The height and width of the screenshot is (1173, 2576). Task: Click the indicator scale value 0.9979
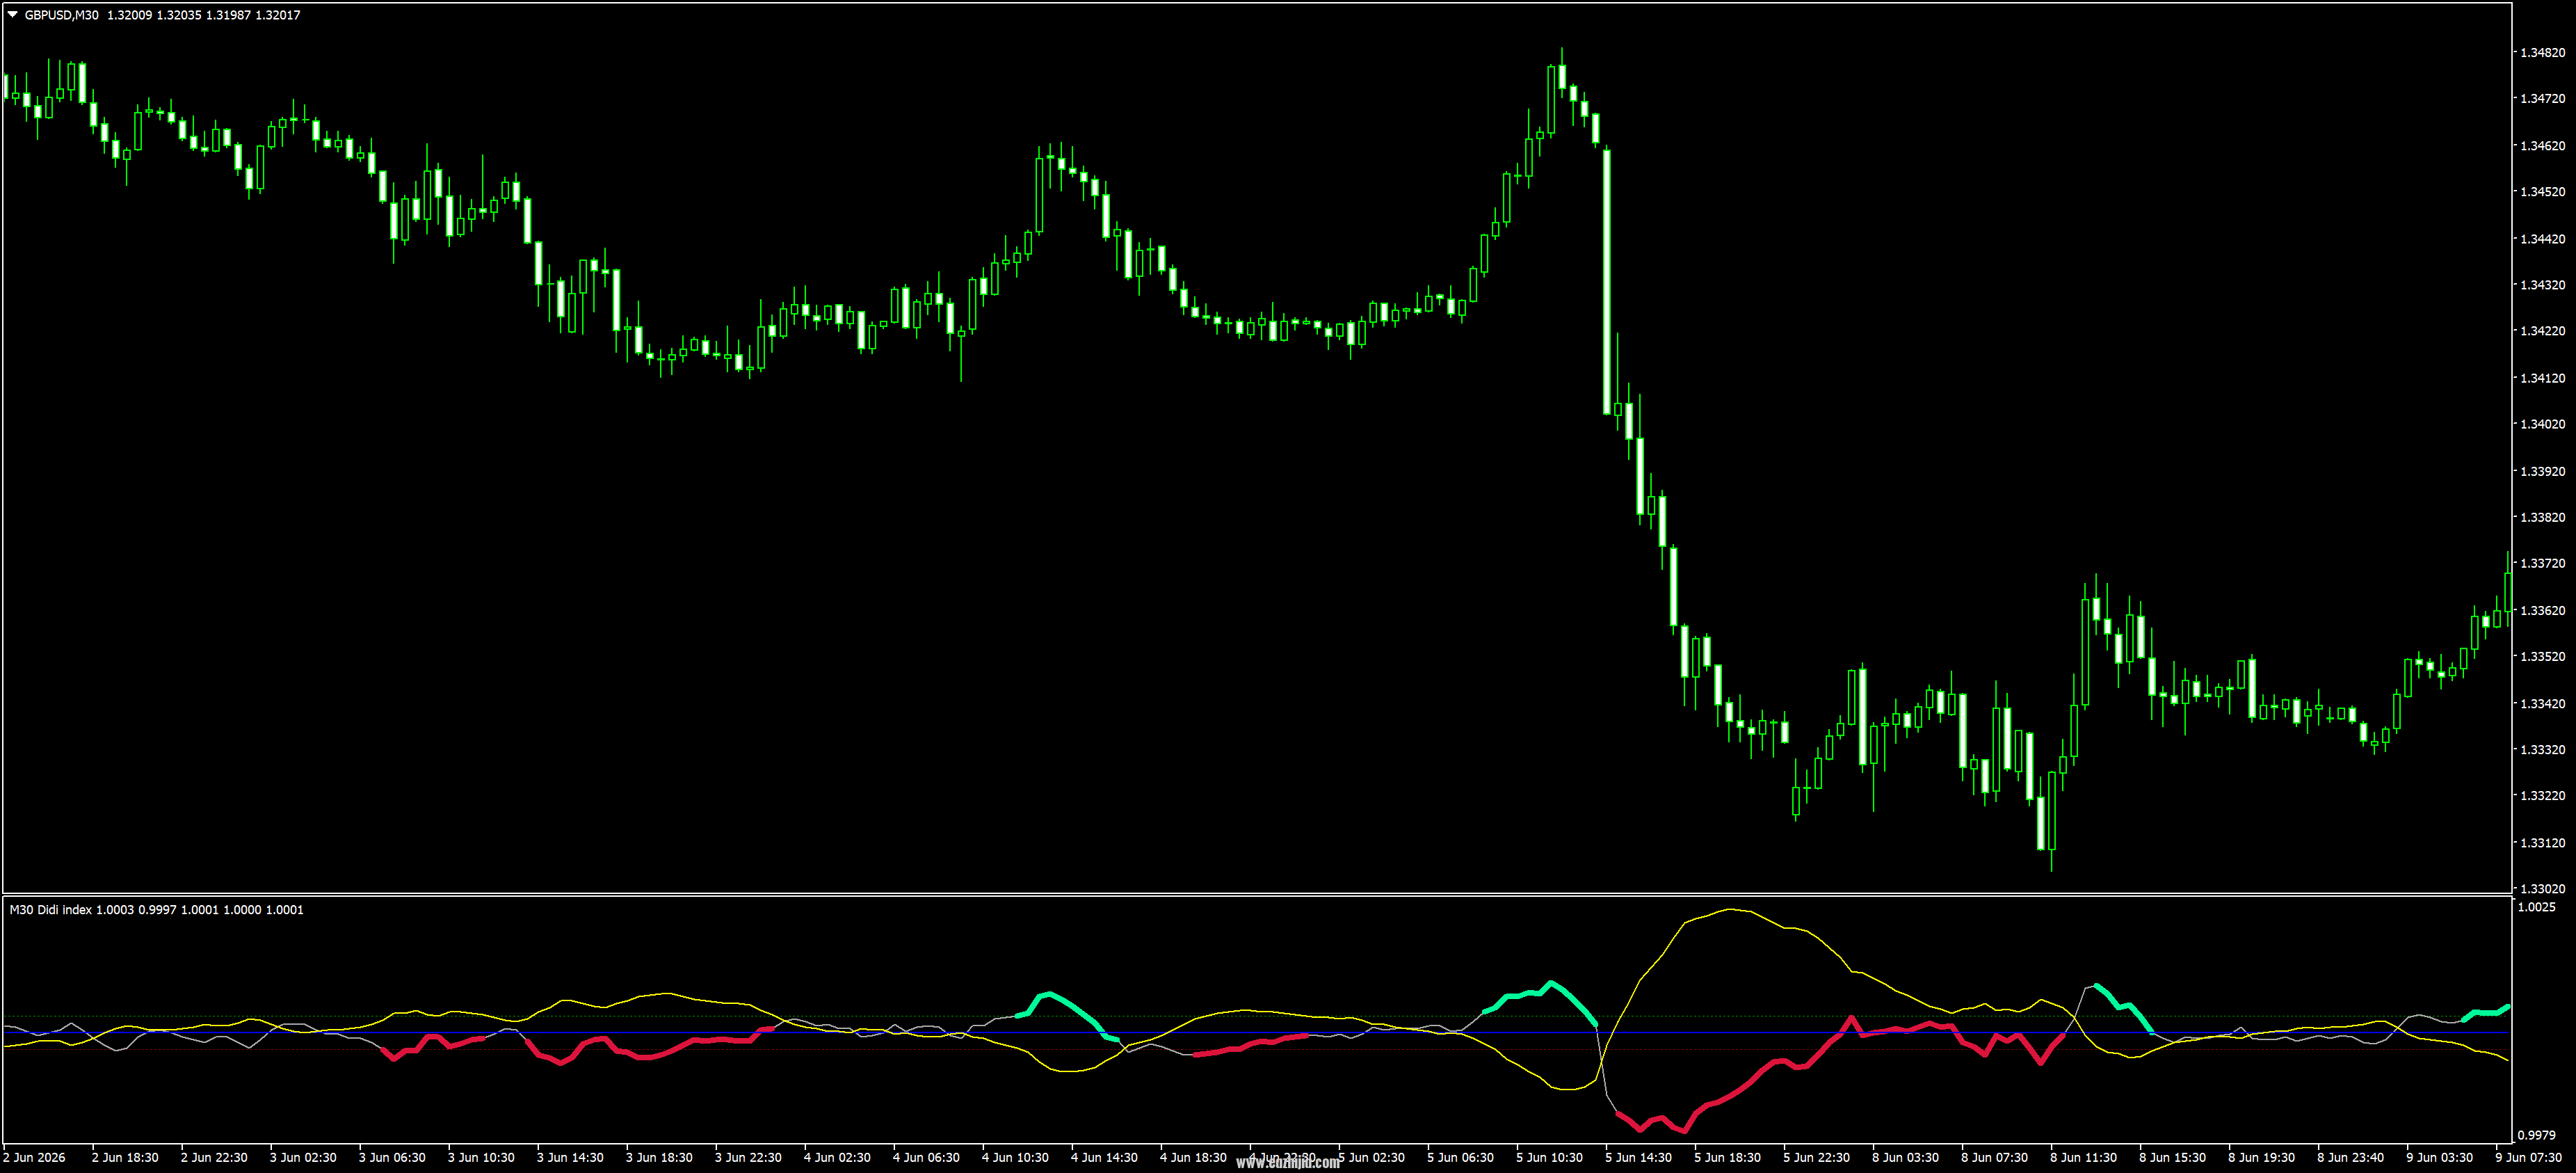(x=2537, y=1135)
